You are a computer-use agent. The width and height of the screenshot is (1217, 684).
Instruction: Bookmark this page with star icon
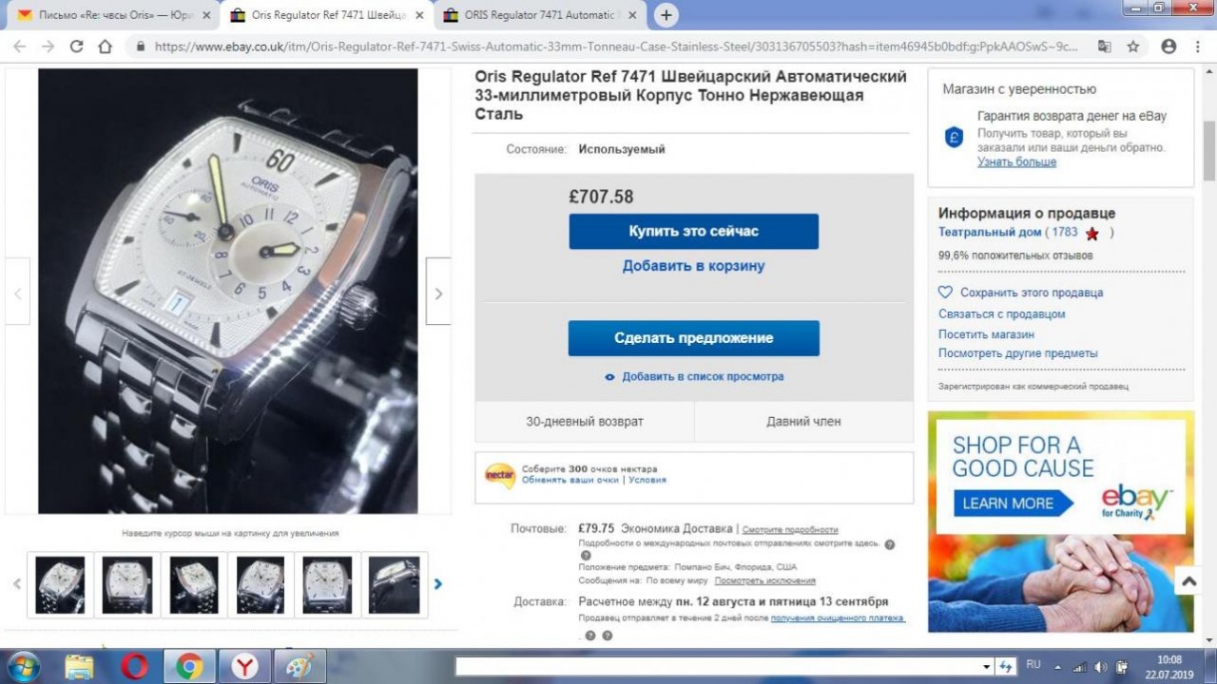pos(1133,47)
